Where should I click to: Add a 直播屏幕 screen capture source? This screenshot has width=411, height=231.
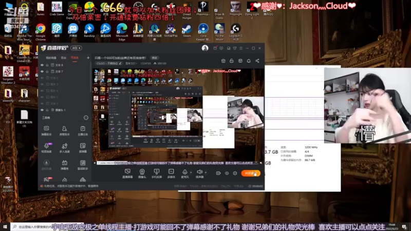127,174
